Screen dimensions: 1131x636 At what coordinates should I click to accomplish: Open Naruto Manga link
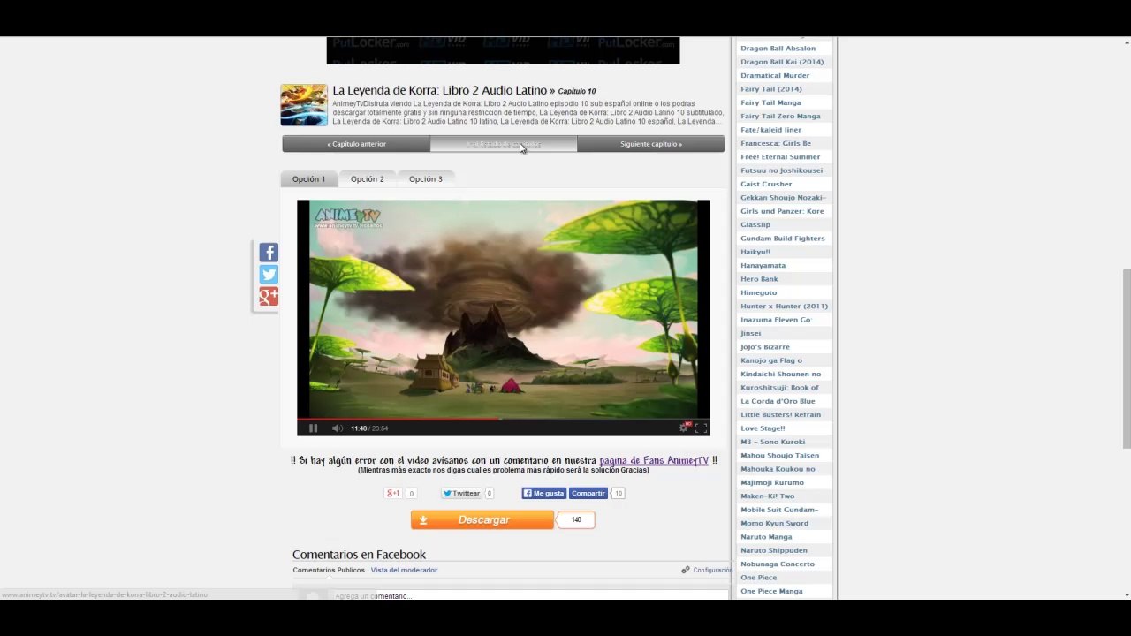(766, 537)
